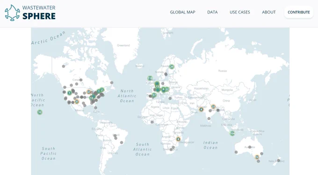
Task: Click the Wastewater Sphere logo
Action: pyautogui.click(x=30, y=13)
